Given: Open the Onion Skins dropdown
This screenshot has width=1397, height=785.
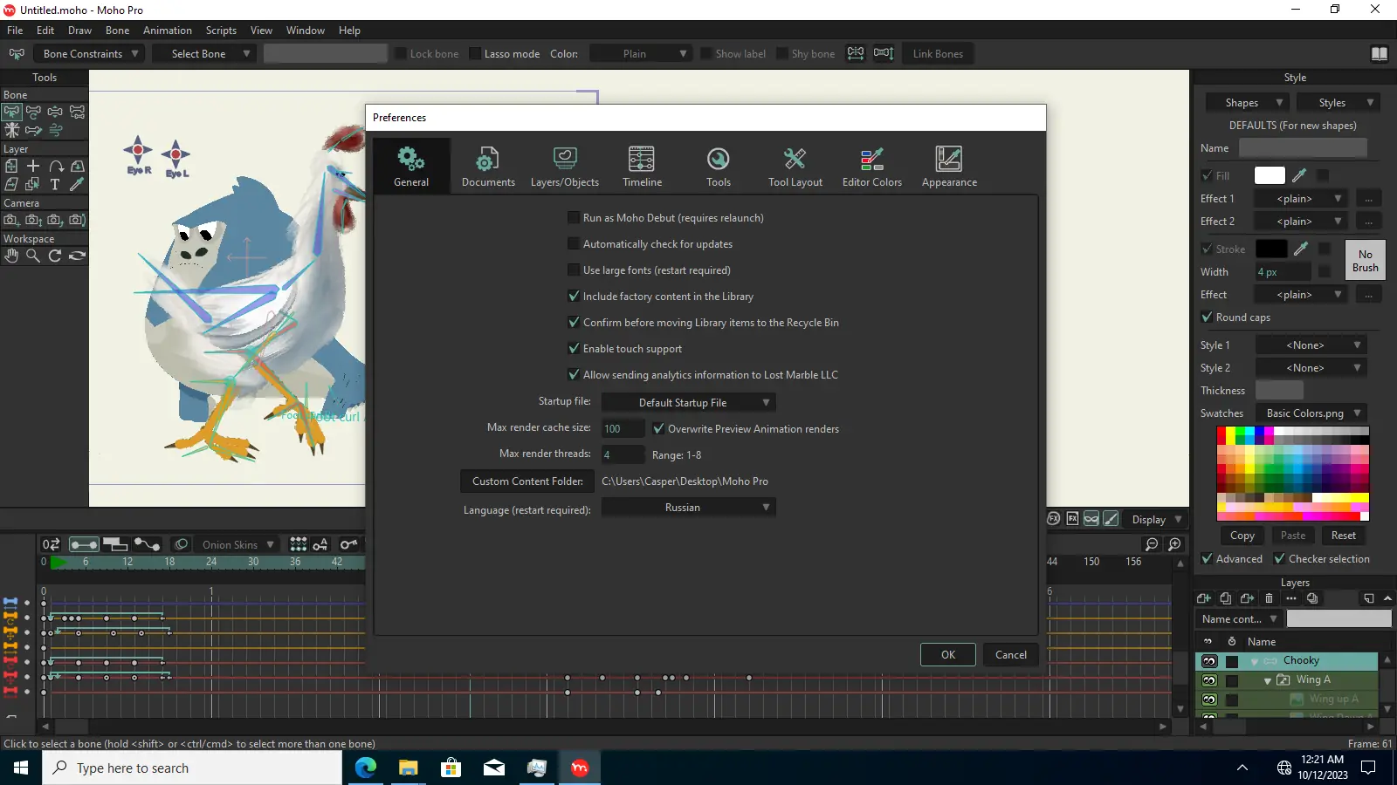Looking at the screenshot, I should 237,545.
